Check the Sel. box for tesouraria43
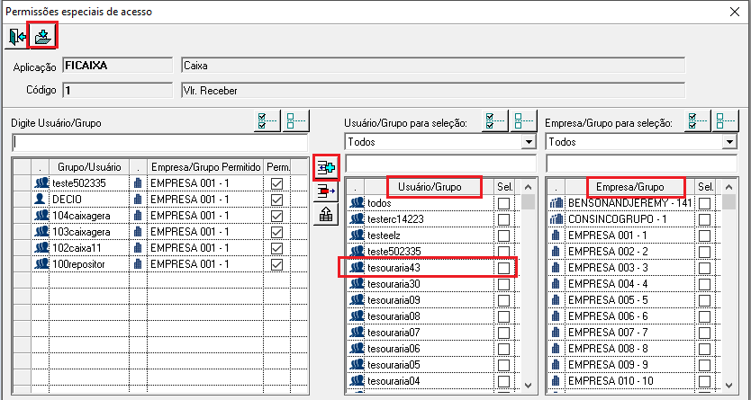The height and width of the screenshot is (400, 751). (503, 268)
